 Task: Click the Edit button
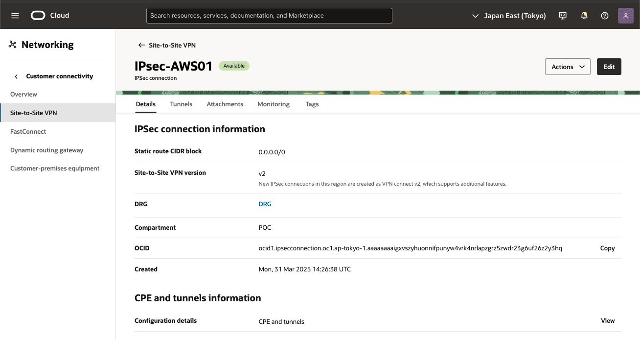(x=609, y=67)
